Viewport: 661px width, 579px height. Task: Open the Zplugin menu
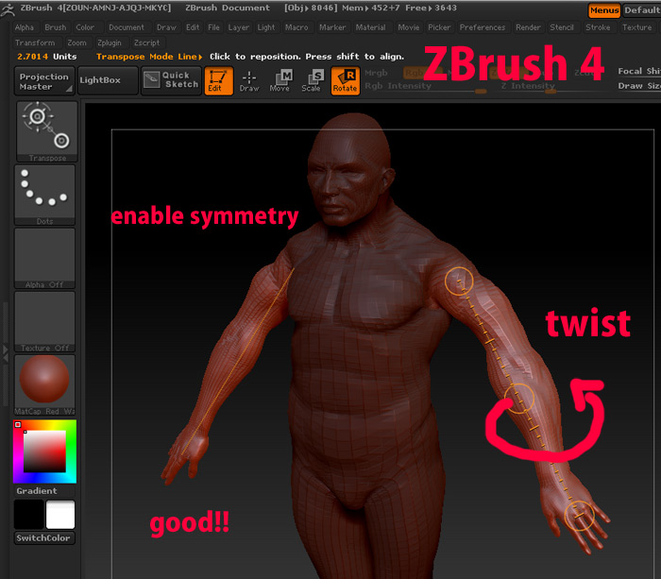tap(110, 43)
